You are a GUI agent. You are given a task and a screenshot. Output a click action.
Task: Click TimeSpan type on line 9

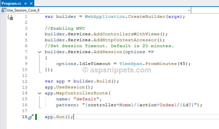click(x=131, y=64)
